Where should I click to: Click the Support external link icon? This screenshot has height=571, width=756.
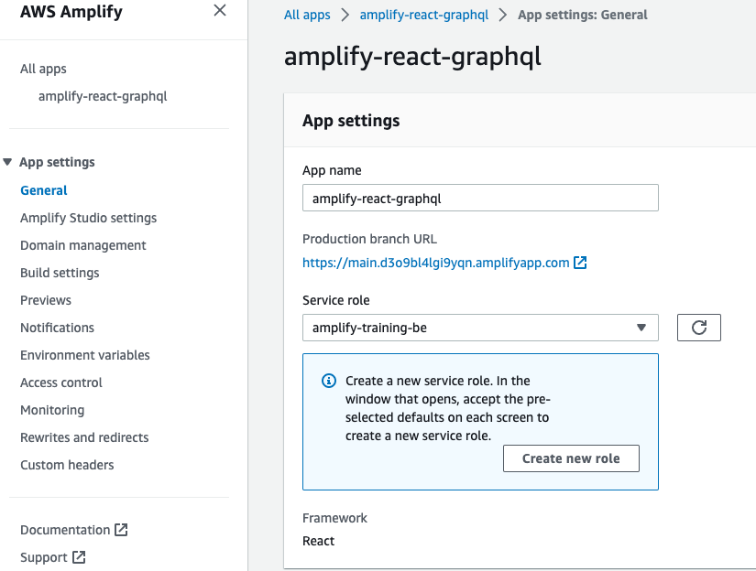79,557
